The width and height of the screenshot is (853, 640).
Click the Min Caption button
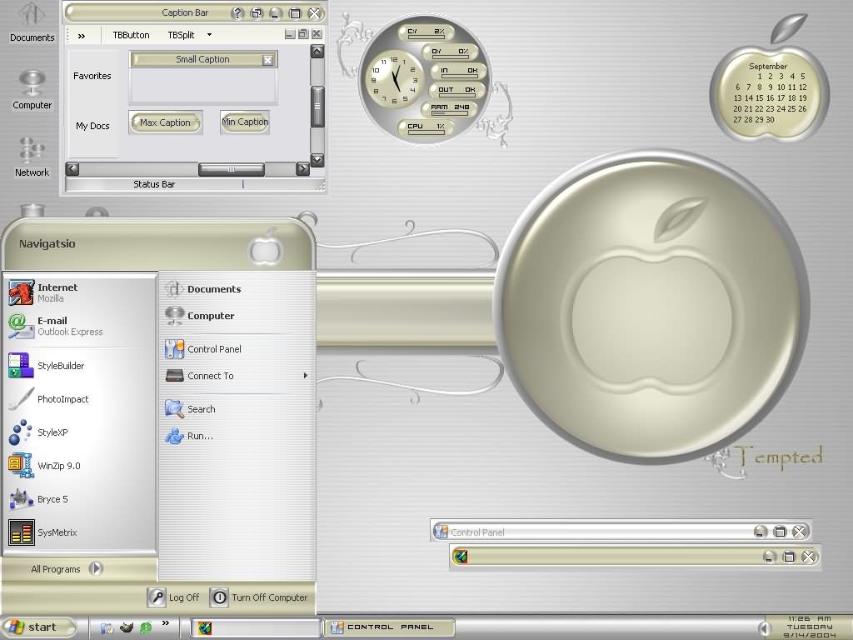click(246, 122)
